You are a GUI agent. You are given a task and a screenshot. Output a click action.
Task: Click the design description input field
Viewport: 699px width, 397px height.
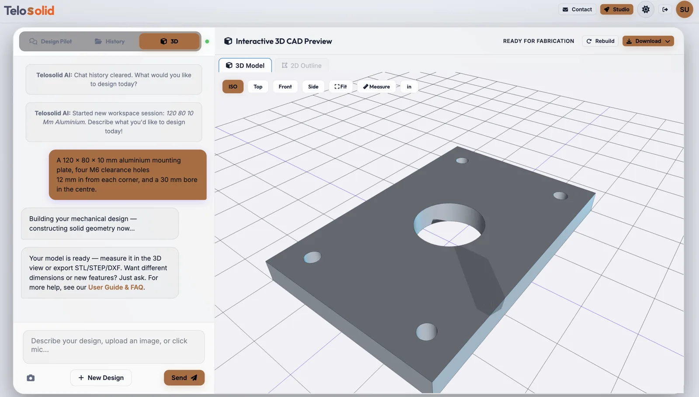114,347
